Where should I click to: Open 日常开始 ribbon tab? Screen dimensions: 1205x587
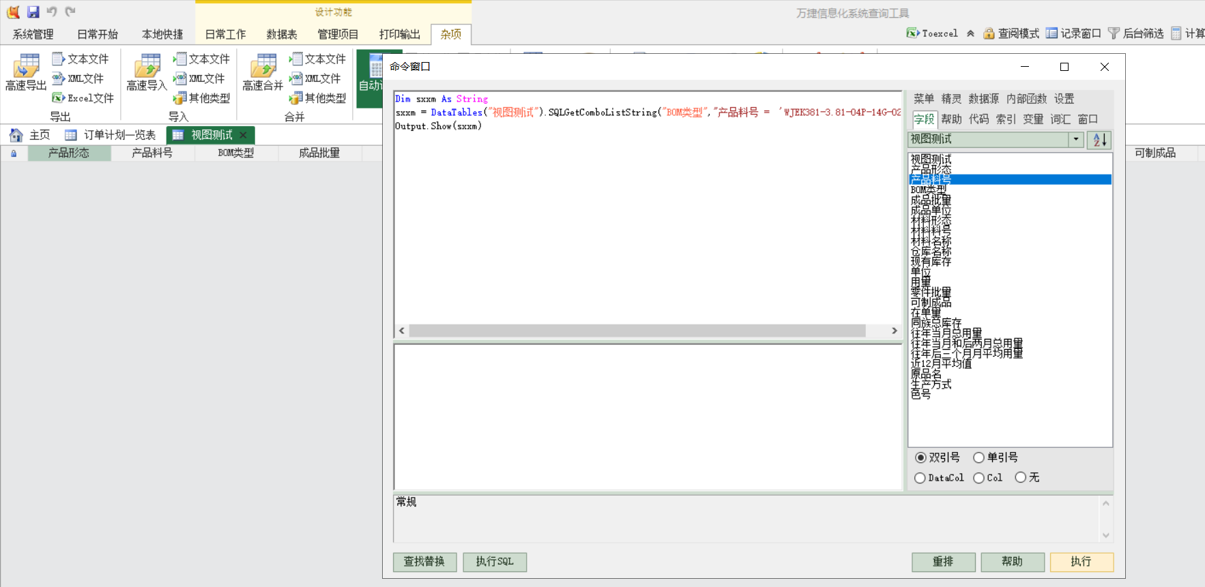[x=98, y=34]
